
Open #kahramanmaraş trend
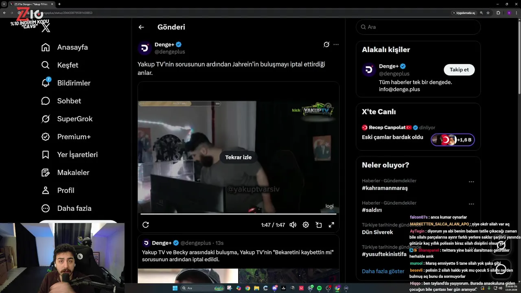(385, 188)
